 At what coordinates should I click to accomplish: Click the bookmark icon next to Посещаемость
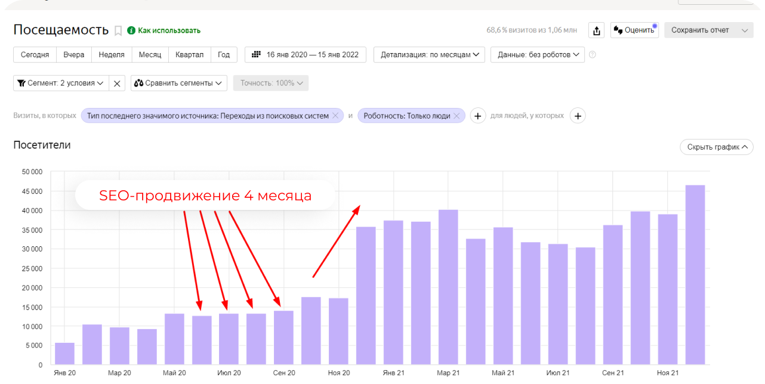(118, 30)
